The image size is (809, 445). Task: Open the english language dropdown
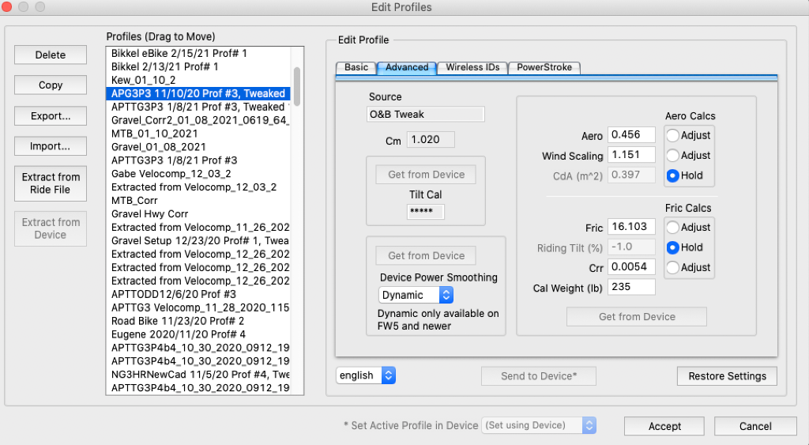366,375
